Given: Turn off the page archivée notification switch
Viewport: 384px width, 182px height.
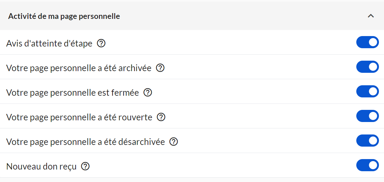Looking at the screenshot, I should (x=367, y=67).
